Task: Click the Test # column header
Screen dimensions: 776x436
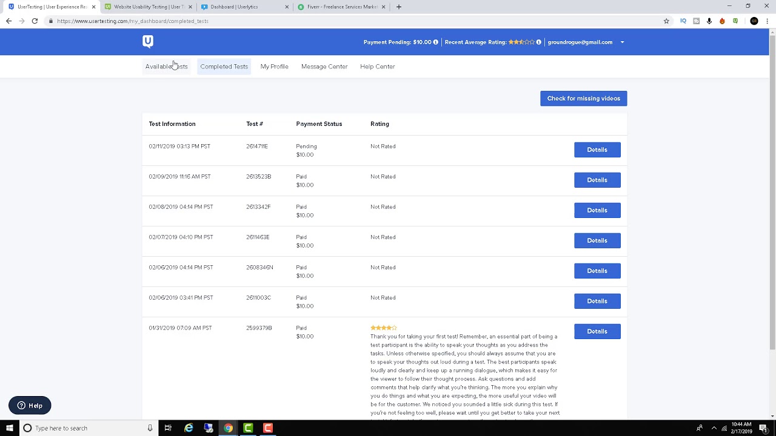Action: pyautogui.click(x=255, y=124)
